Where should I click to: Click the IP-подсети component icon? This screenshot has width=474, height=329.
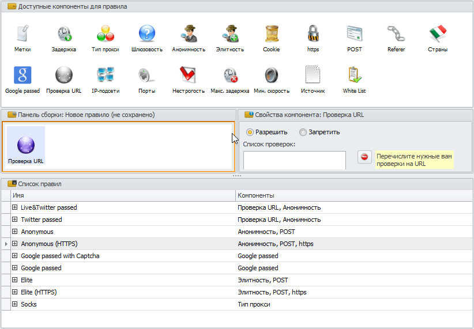(105, 75)
